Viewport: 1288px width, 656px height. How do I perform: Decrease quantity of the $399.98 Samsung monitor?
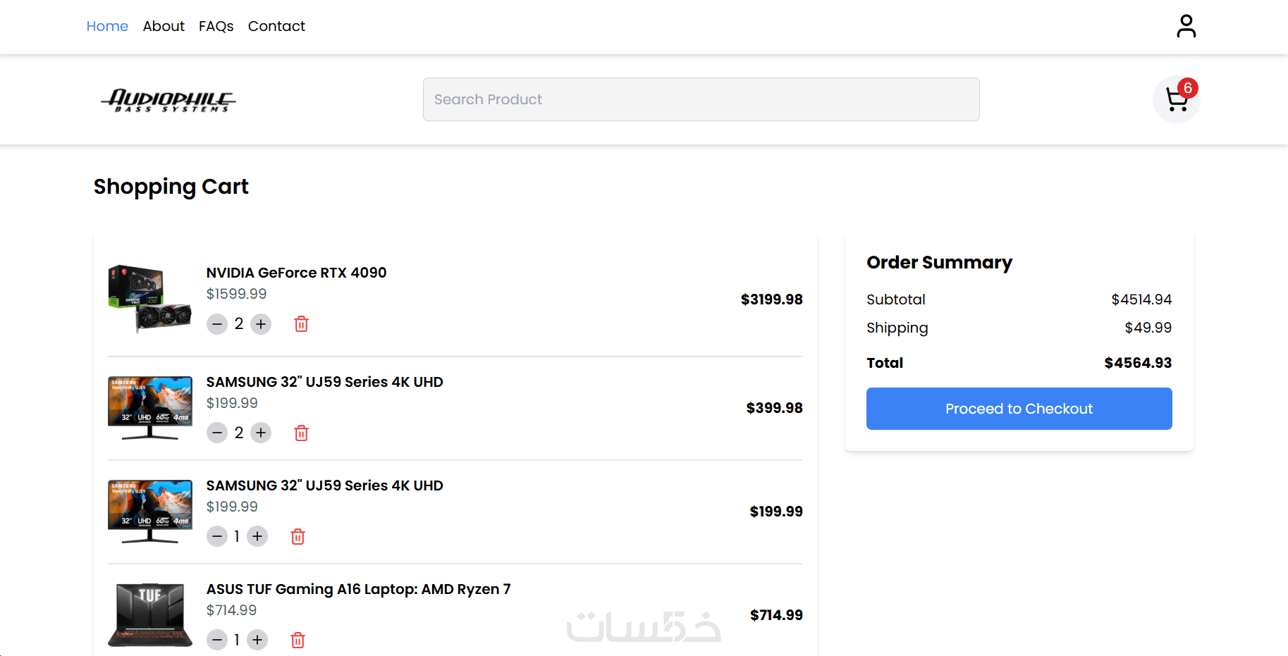217,433
